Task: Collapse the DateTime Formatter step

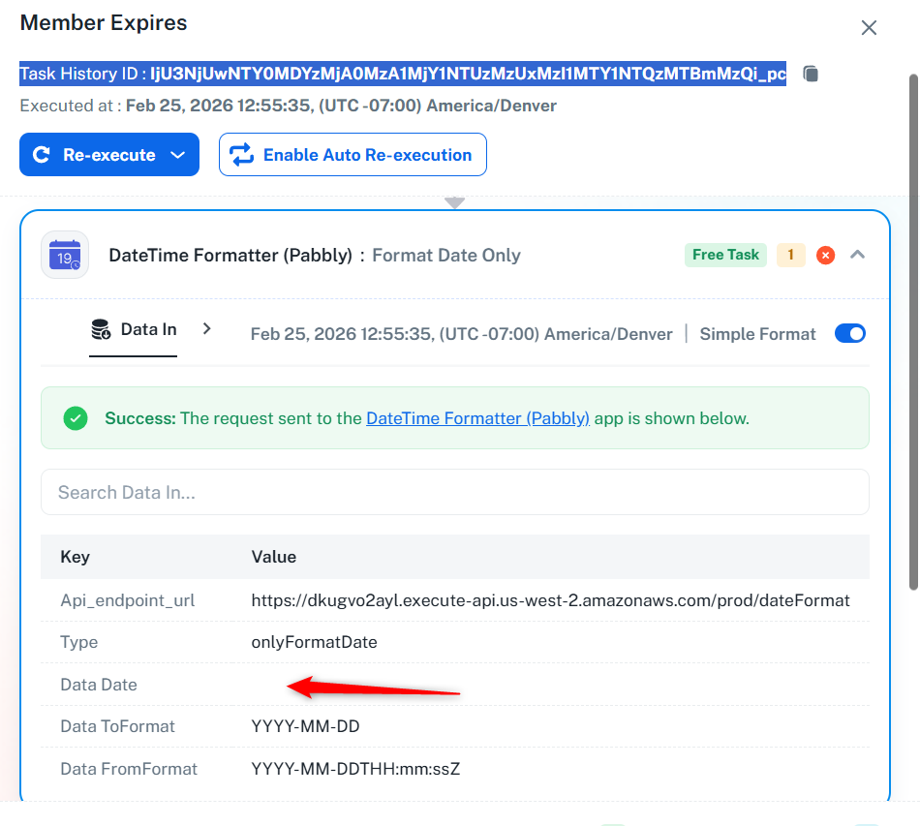Action: click(857, 255)
